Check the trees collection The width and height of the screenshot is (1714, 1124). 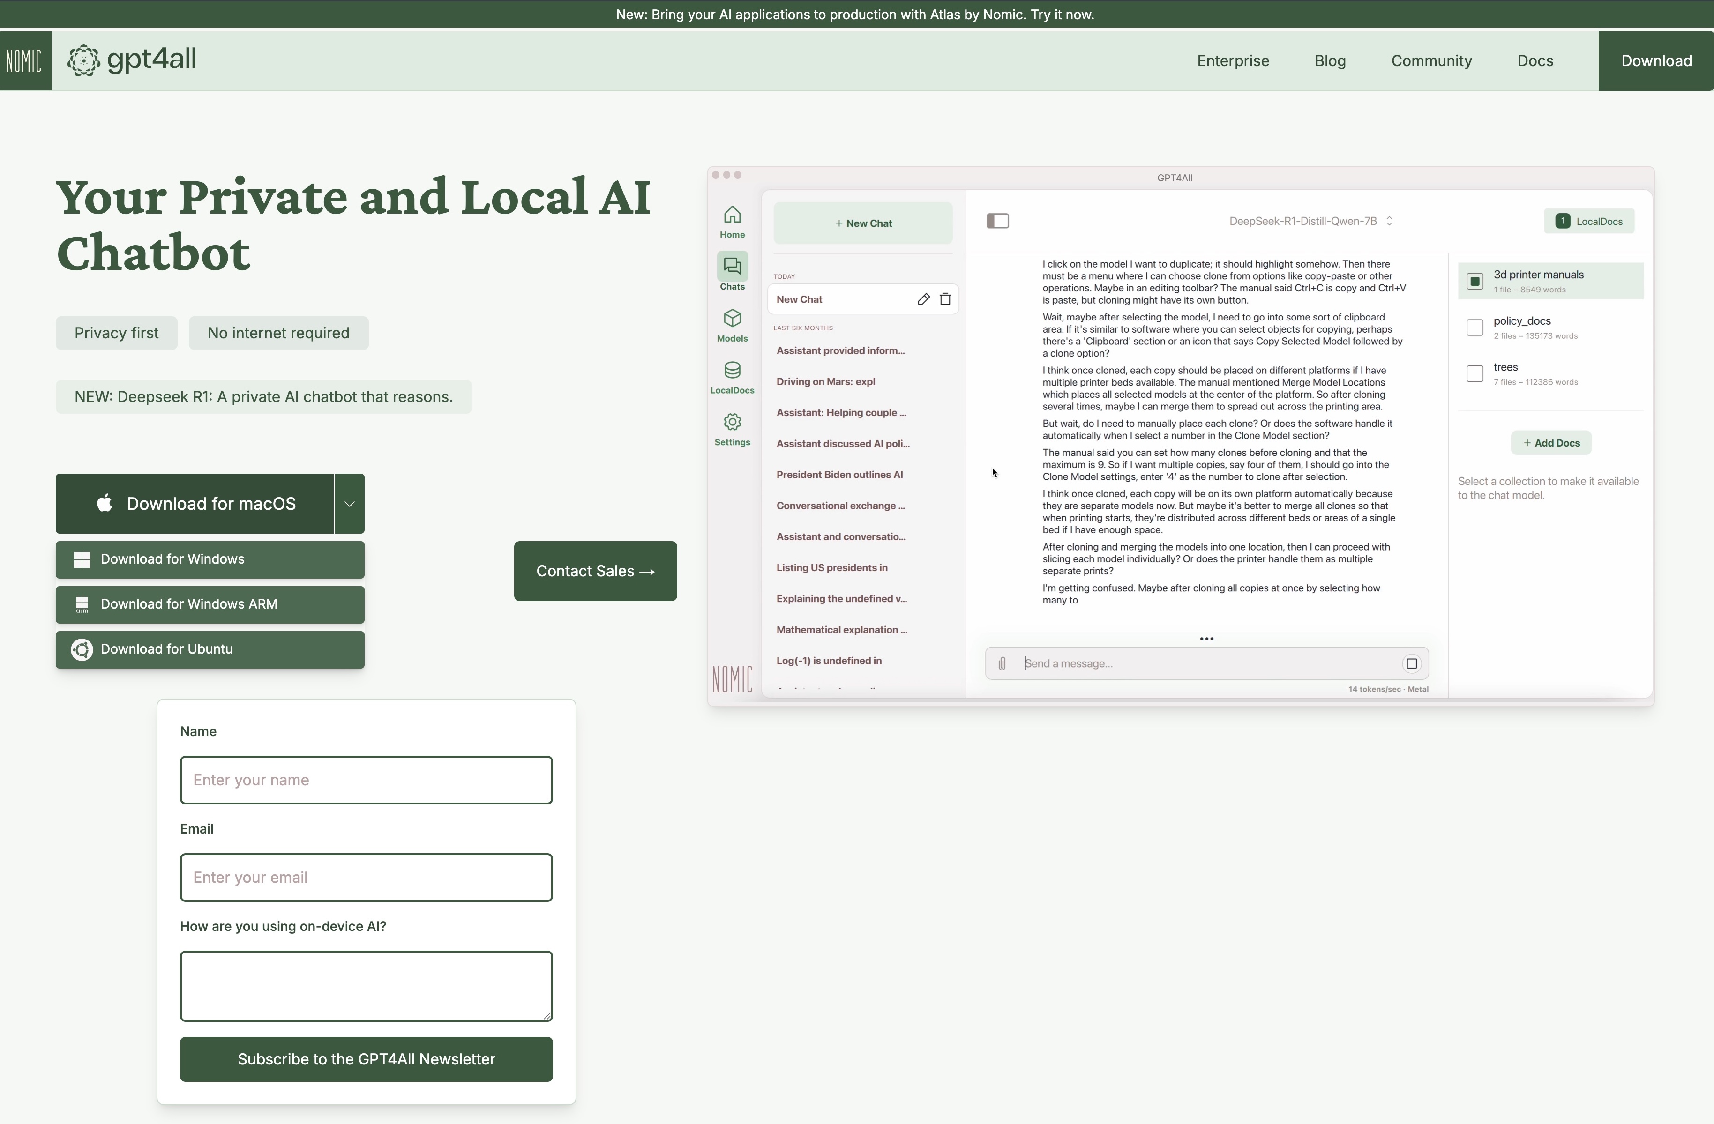(x=1474, y=374)
